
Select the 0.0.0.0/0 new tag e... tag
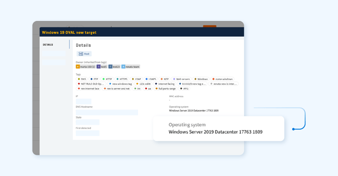(193, 84)
